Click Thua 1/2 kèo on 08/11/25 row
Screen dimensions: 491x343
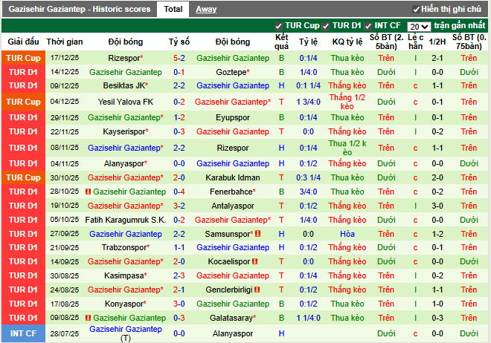(x=347, y=148)
